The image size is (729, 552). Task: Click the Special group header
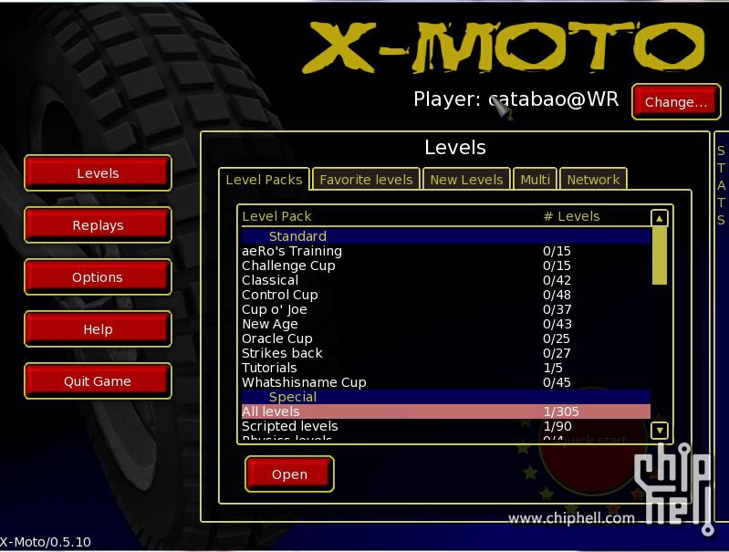[445, 397]
